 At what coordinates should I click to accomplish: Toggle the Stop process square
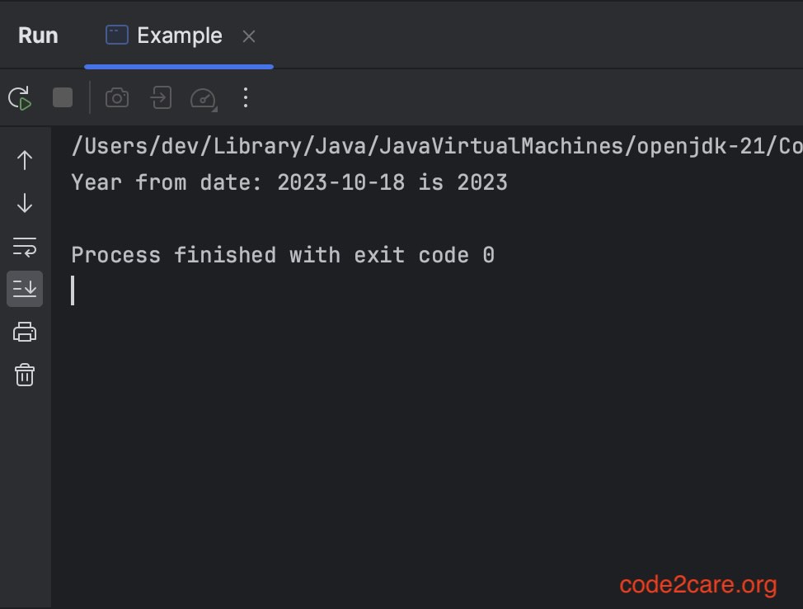[x=62, y=97]
